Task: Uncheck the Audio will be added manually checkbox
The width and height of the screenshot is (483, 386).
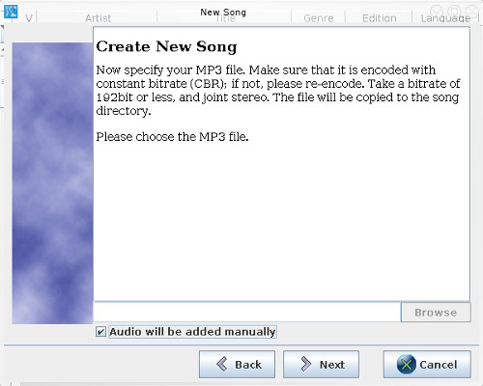Action: (100, 332)
